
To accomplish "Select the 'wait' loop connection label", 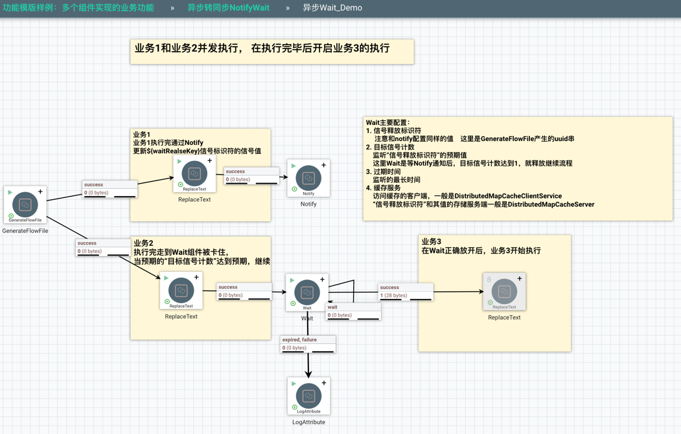I will 352,311.
